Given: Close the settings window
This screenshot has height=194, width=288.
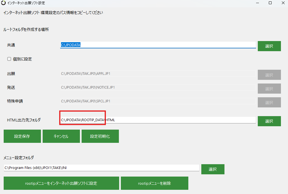Looking at the screenshot, I should click(283, 3).
